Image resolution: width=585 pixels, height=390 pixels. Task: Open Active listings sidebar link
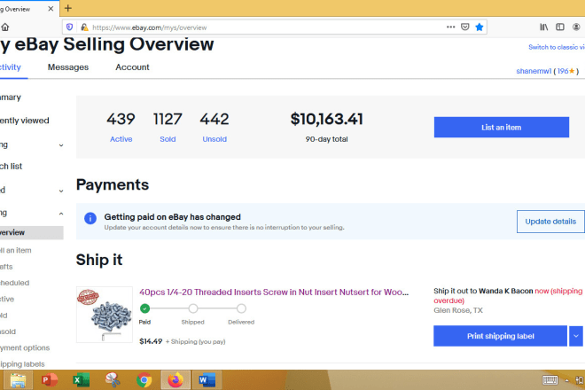[7, 299]
